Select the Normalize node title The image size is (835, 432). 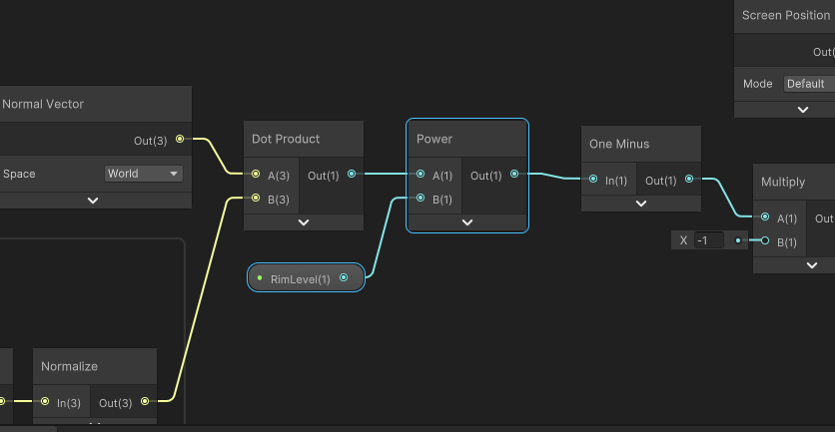click(69, 366)
